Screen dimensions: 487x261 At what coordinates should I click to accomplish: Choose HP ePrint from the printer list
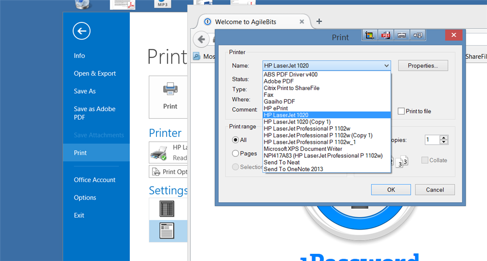tap(326, 108)
